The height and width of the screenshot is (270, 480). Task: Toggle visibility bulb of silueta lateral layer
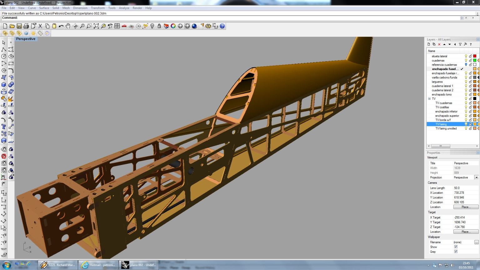466,56
